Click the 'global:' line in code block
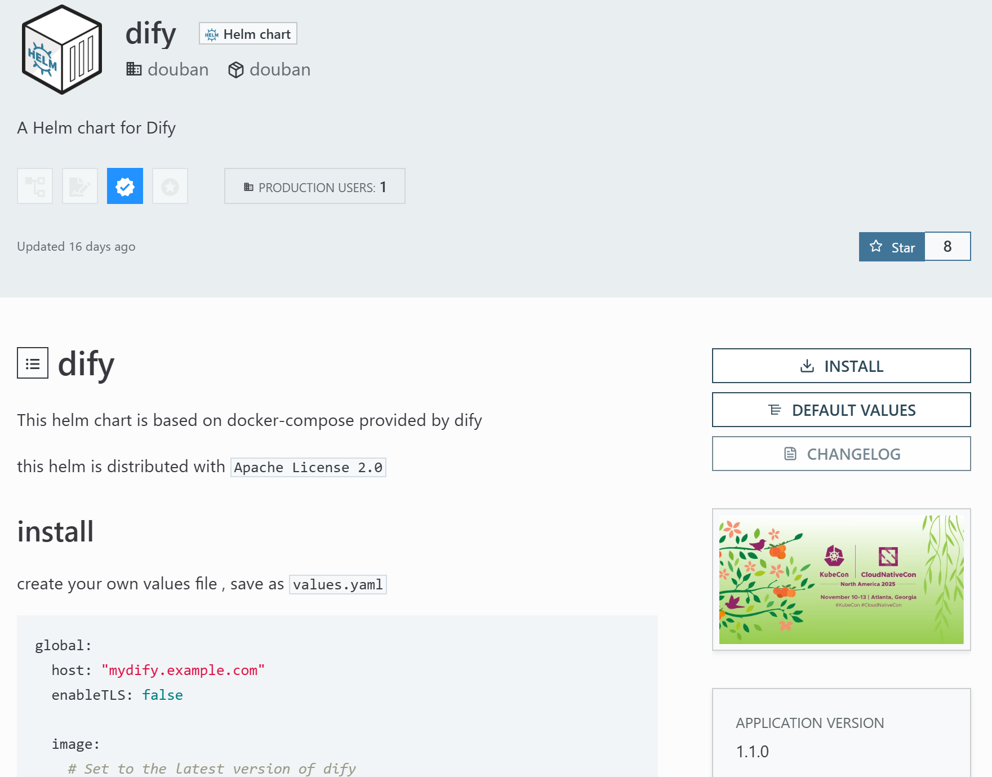Image resolution: width=992 pixels, height=777 pixels. [x=63, y=646]
